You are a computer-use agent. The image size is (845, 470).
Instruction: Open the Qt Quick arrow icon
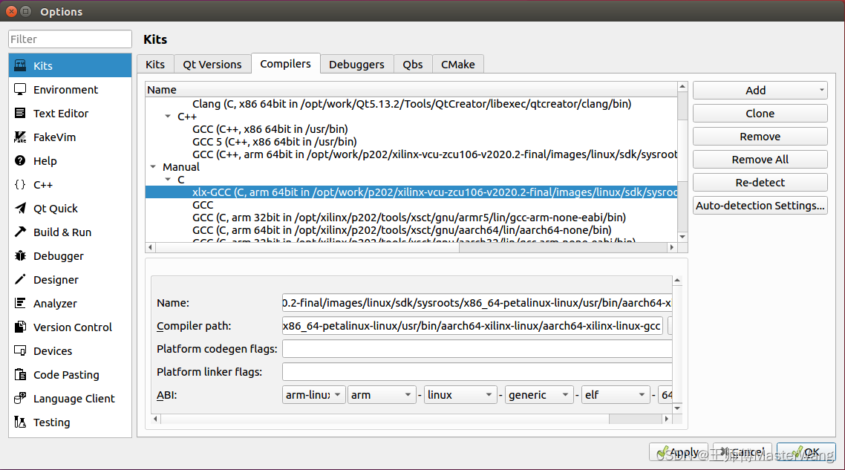click(x=20, y=208)
